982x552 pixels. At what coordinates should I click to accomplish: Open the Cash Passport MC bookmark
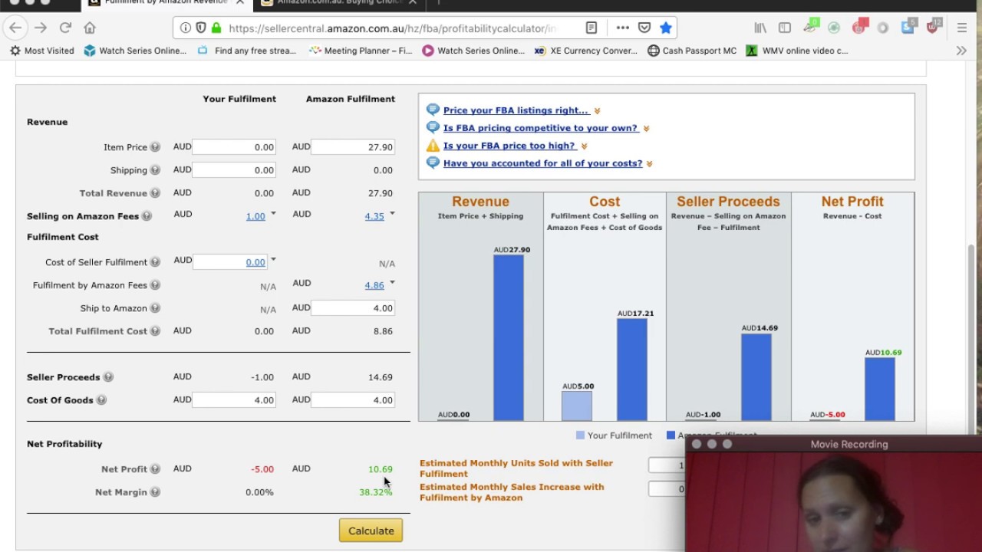[x=692, y=51]
